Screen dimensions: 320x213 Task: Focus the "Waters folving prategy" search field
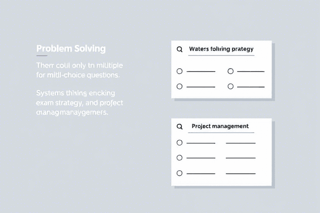tap(221, 49)
